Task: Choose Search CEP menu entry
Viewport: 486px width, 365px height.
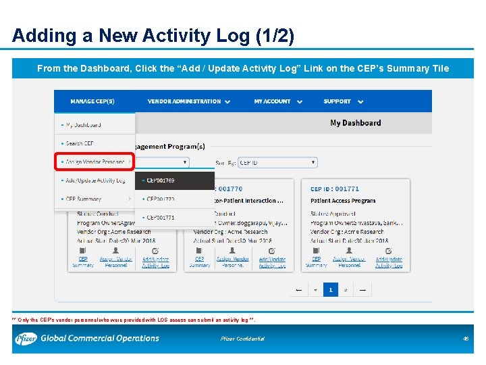Action: 95,143
